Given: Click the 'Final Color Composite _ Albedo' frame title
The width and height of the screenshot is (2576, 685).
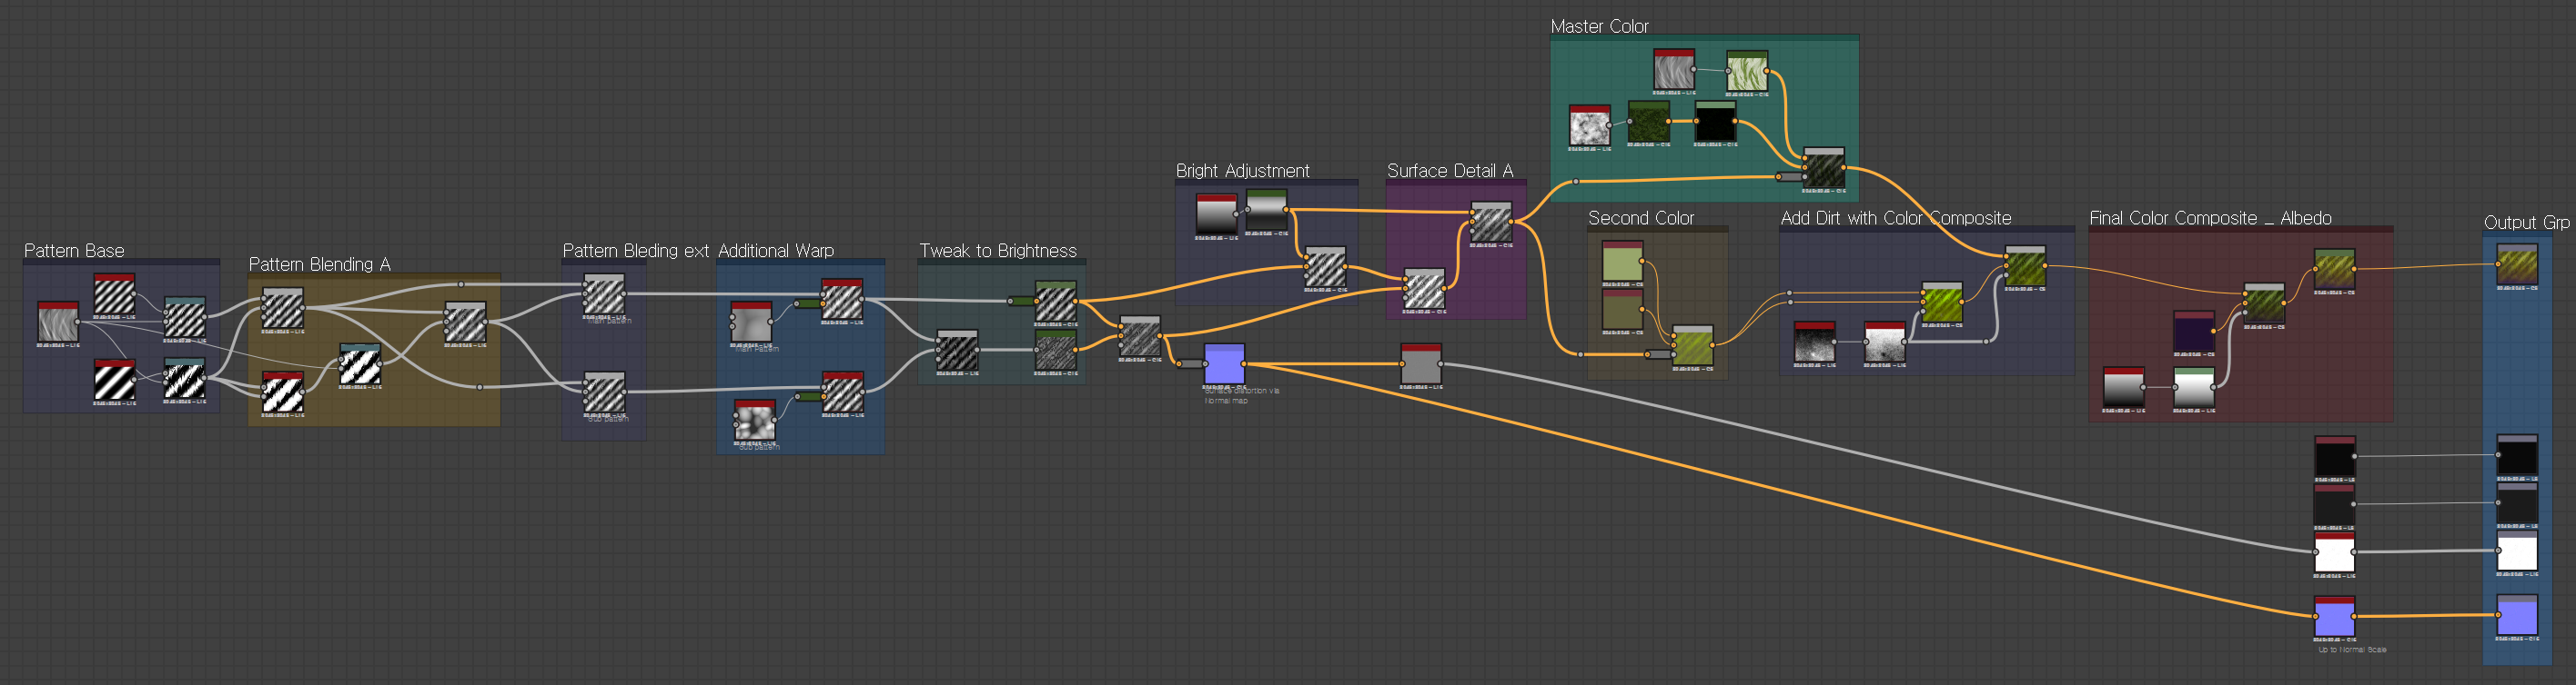Looking at the screenshot, I should (x=2210, y=218).
